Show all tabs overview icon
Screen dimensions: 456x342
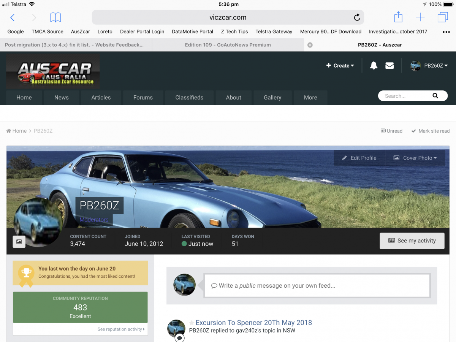(443, 17)
